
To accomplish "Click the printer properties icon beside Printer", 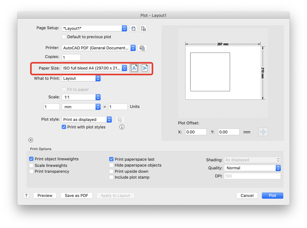I will tap(142, 48).
